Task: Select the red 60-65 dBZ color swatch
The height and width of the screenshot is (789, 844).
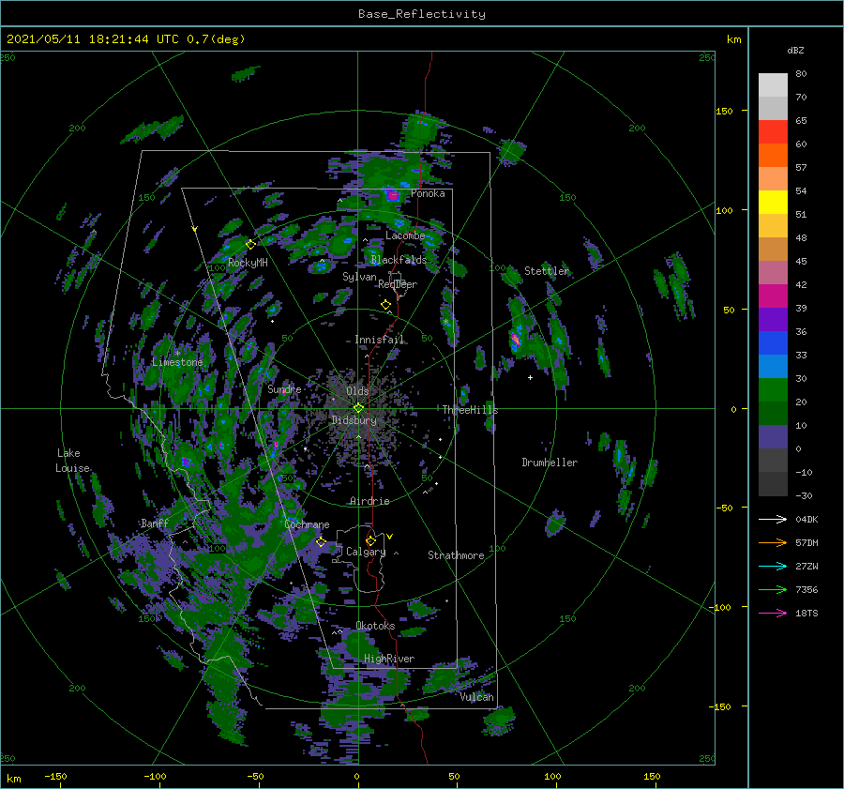Action: pos(773,132)
